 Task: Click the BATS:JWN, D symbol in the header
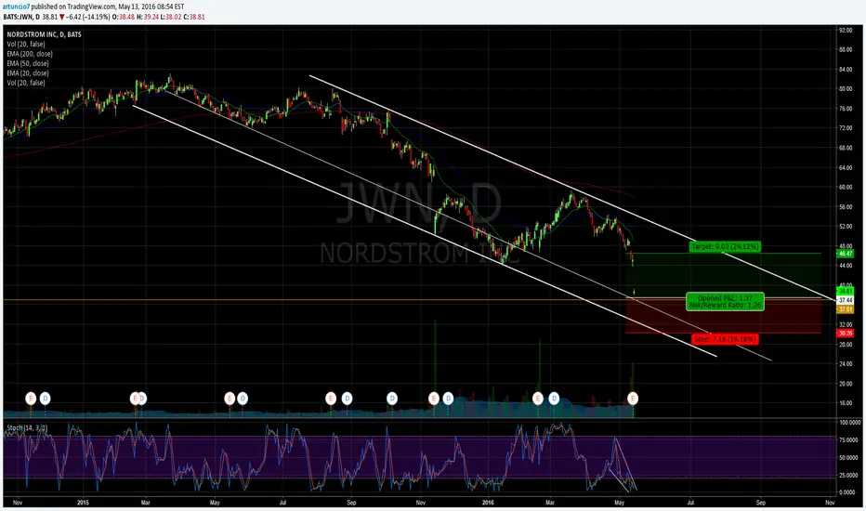pyautogui.click(x=21, y=17)
